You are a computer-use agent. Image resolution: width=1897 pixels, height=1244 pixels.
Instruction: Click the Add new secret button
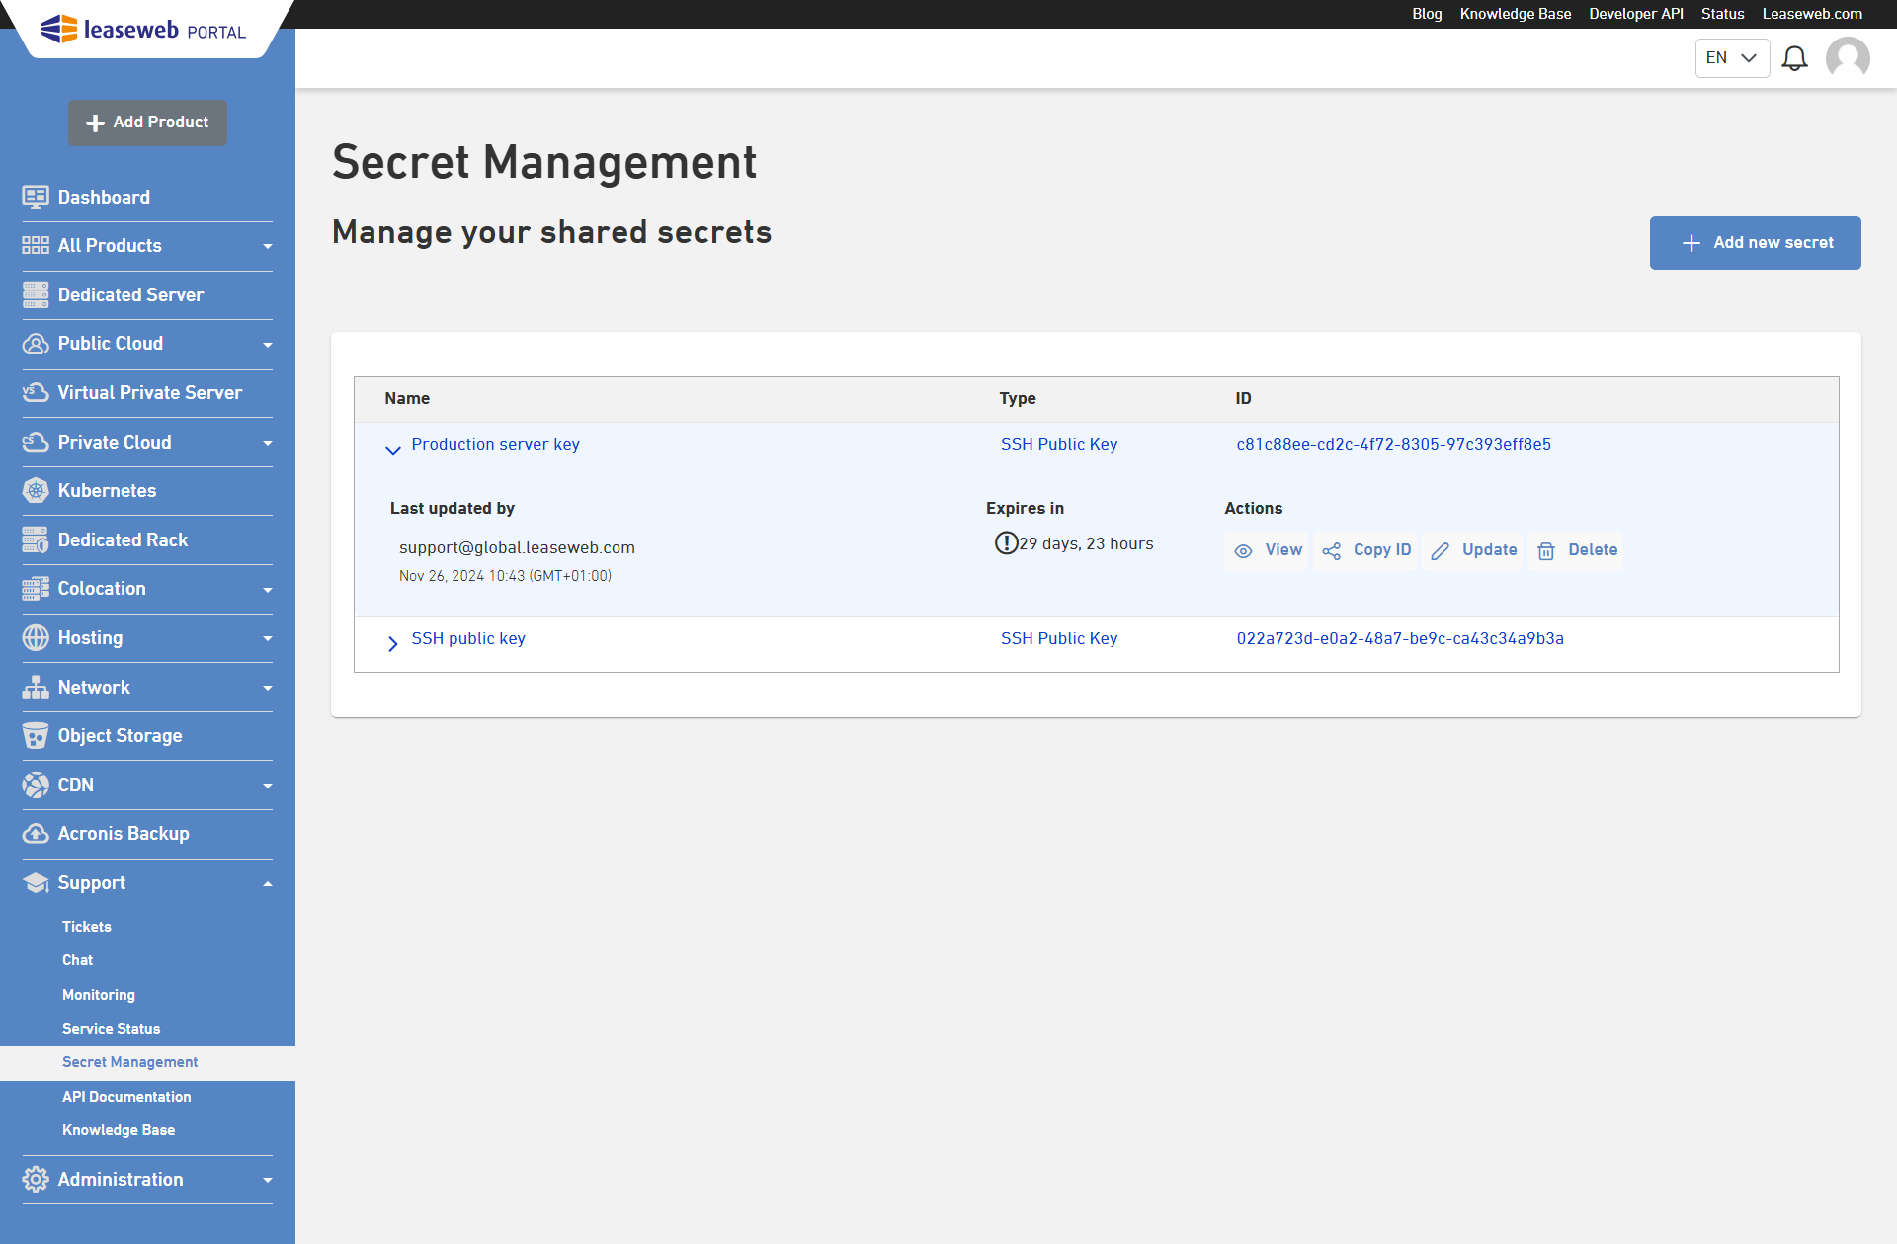pos(1755,243)
